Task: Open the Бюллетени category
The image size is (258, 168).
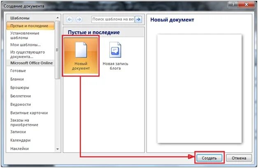Action: tap(30, 96)
